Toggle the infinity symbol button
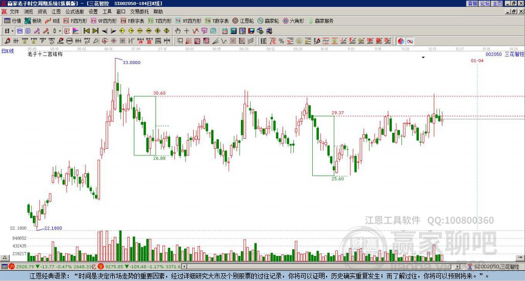Image resolution: width=525 pixels, height=281 pixels. point(410,41)
